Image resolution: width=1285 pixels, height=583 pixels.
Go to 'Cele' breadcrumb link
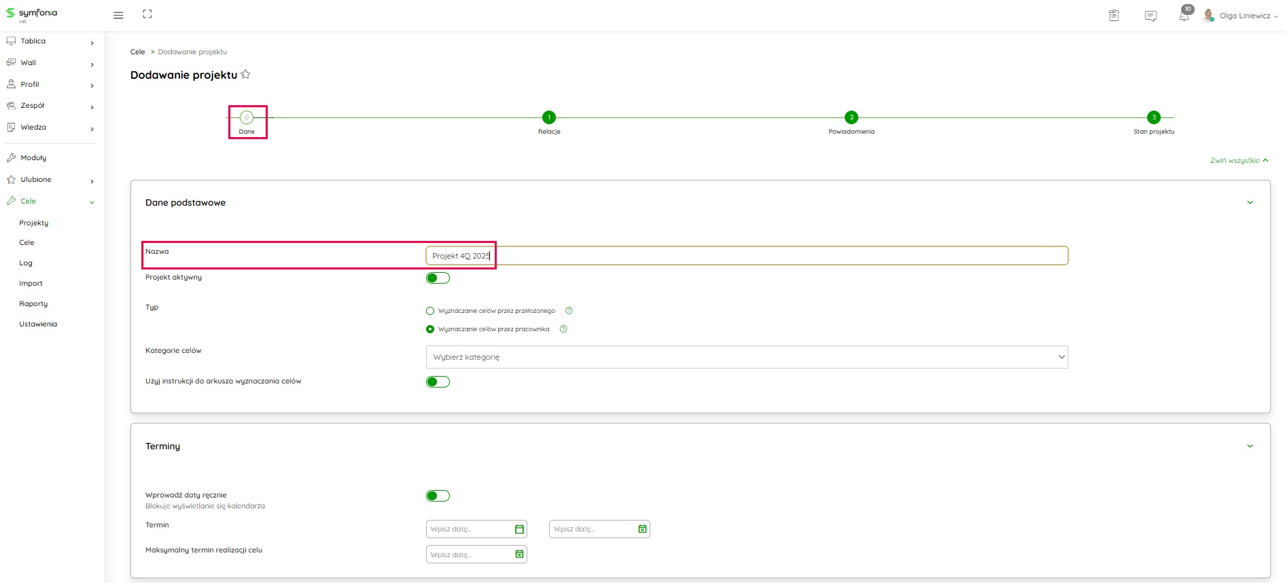pos(137,52)
